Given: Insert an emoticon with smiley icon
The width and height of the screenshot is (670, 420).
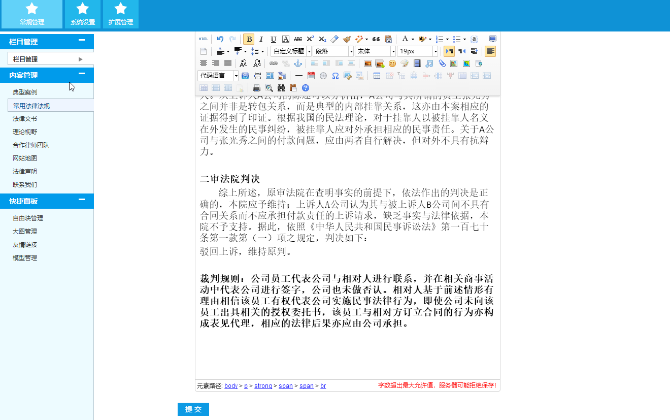Looking at the screenshot, I should click(x=392, y=63).
